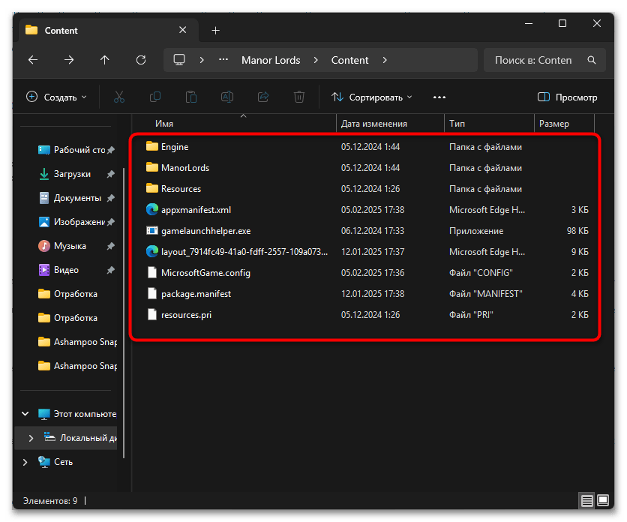
Task: Switch to large thumbnails view icon
Action: 603,500
